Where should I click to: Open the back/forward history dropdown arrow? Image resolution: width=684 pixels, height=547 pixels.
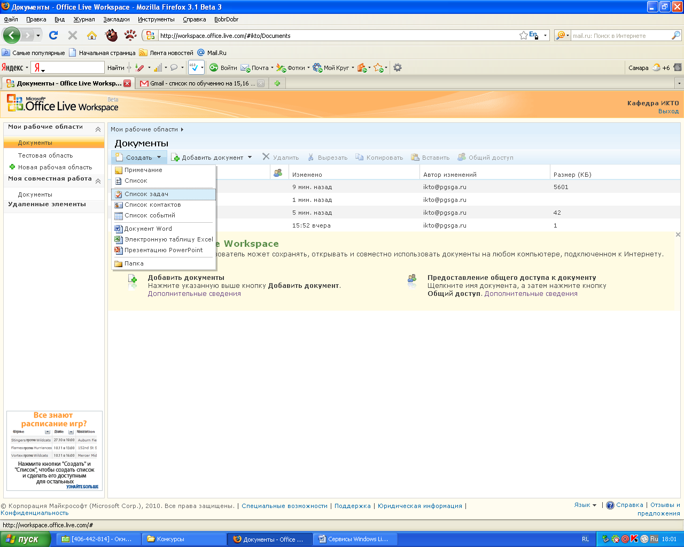pyautogui.click(x=38, y=36)
